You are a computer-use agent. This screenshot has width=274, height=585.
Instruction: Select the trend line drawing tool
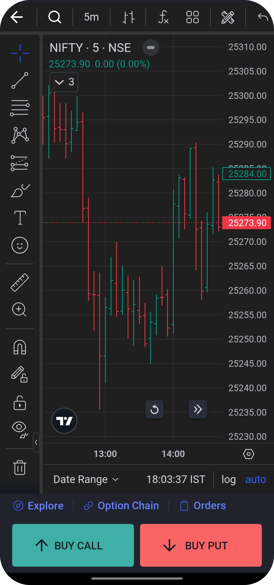[20, 80]
